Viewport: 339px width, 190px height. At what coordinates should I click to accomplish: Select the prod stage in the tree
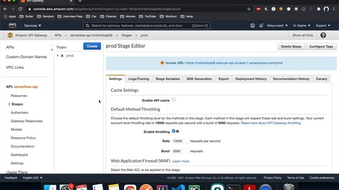click(69, 55)
